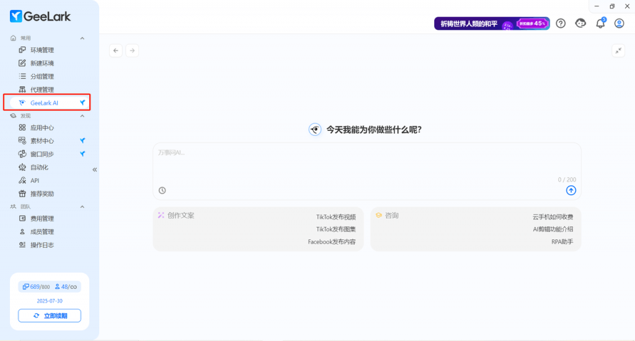
Task: Open the notifications bell icon
Action: (x=600, y=24)
